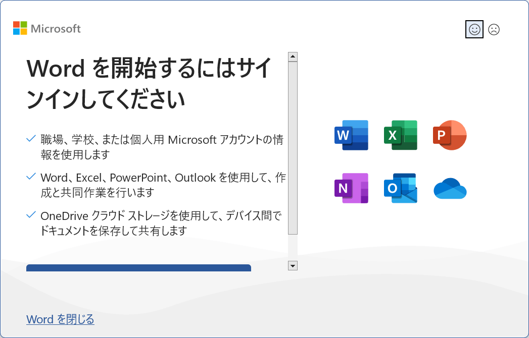This screenshot has width=529, height=338.
Task: Click the frowning face feedback icon
Action: pos(494,30)
